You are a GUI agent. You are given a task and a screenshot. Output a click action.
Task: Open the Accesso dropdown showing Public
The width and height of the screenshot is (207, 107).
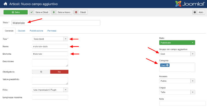tap(177, 81)
